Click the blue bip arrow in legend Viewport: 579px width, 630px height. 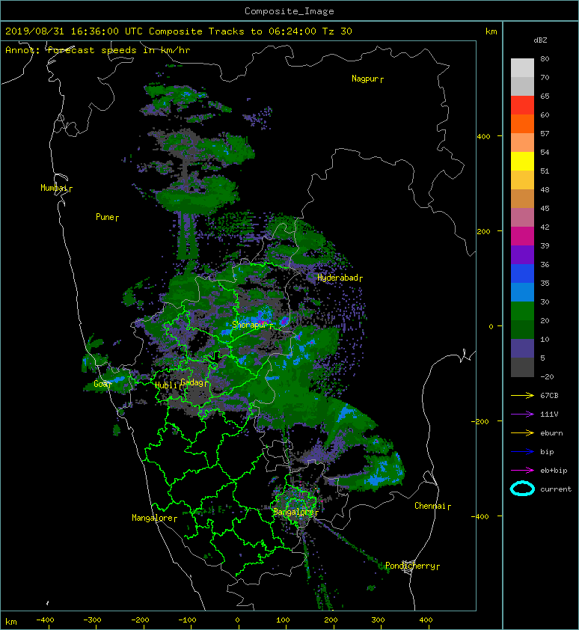(x=522, y=452)
